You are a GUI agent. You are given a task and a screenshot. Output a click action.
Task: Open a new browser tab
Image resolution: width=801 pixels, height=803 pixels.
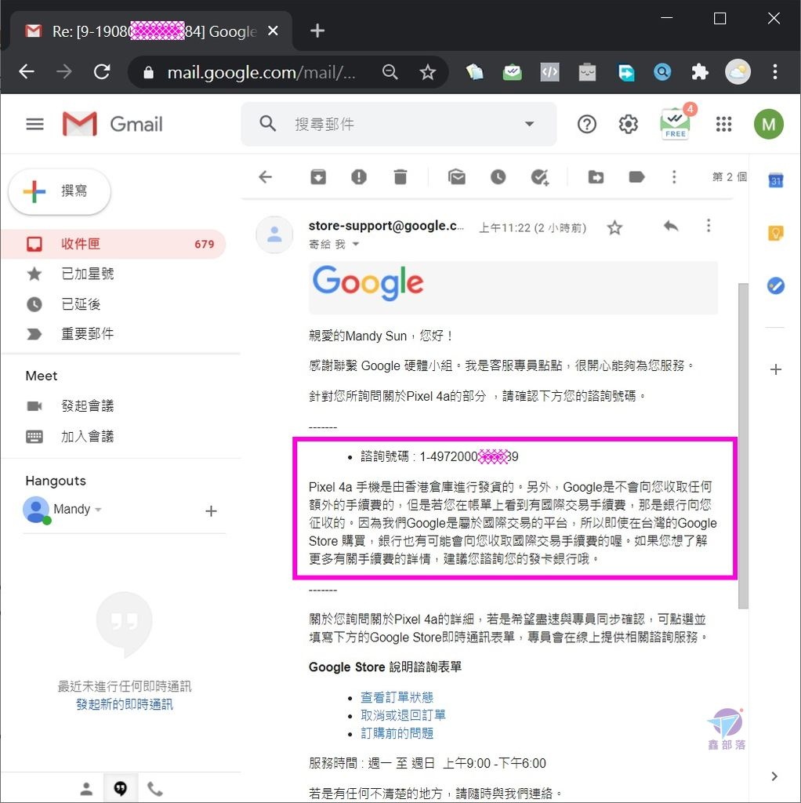(x=317, y=31)
